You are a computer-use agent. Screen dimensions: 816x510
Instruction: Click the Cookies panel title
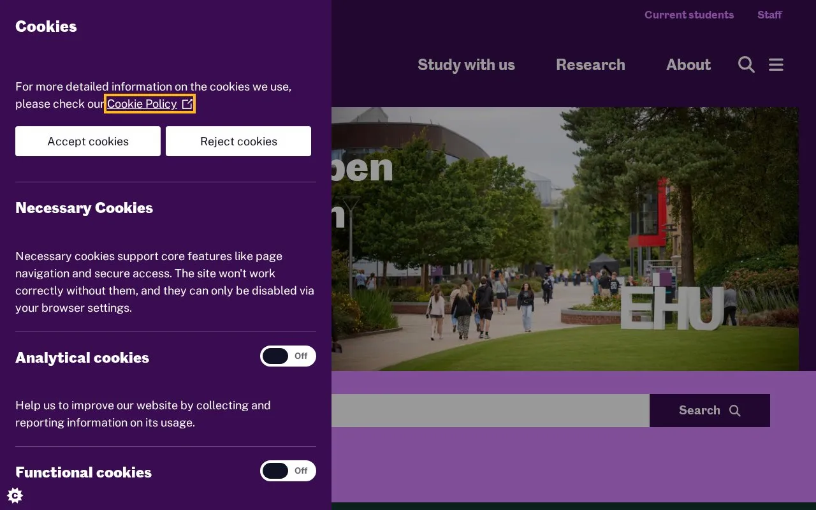tap(46, 26)
